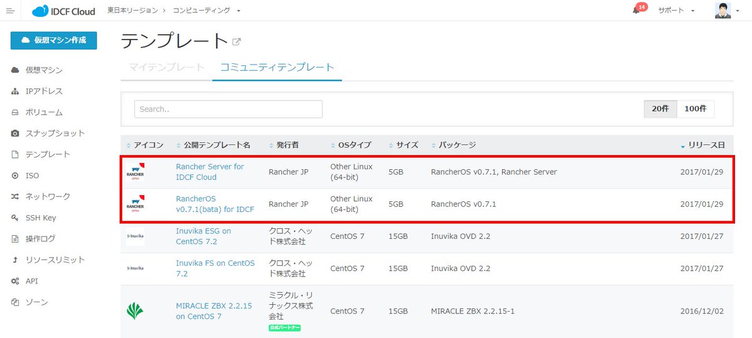Click the リソースリミット icon in sidebar
This screenshot has height=338, width=752.
click(15, 260)
